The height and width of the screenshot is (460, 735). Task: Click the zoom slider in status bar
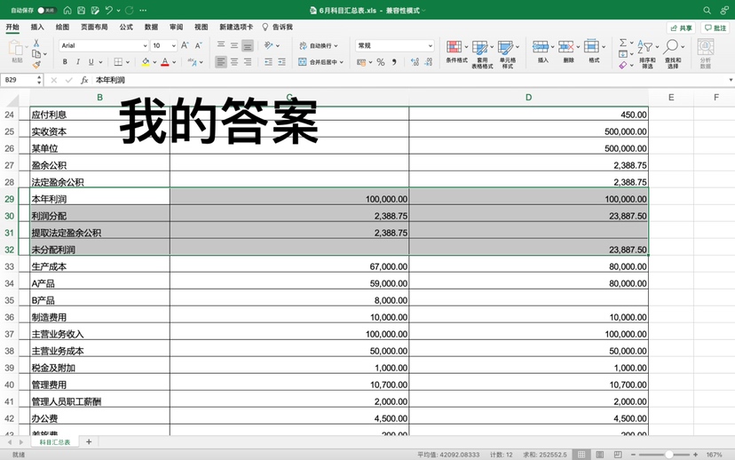pos(669,455)
